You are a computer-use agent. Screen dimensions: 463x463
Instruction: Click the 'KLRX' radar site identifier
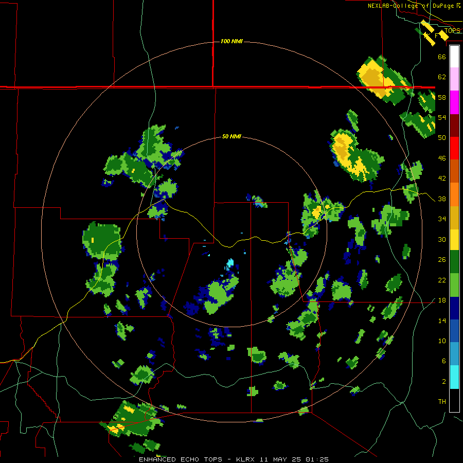246,459
